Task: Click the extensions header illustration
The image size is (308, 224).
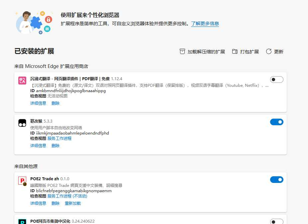Action: pyautogui.click(x=34, y=23)
